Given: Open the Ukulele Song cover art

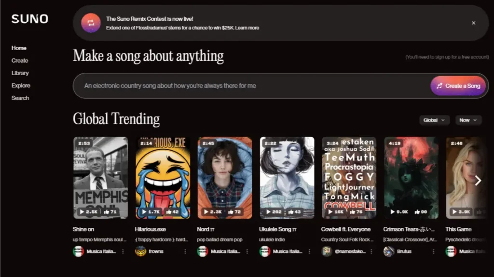Looking at the screenshot, I should coord(287,178).
